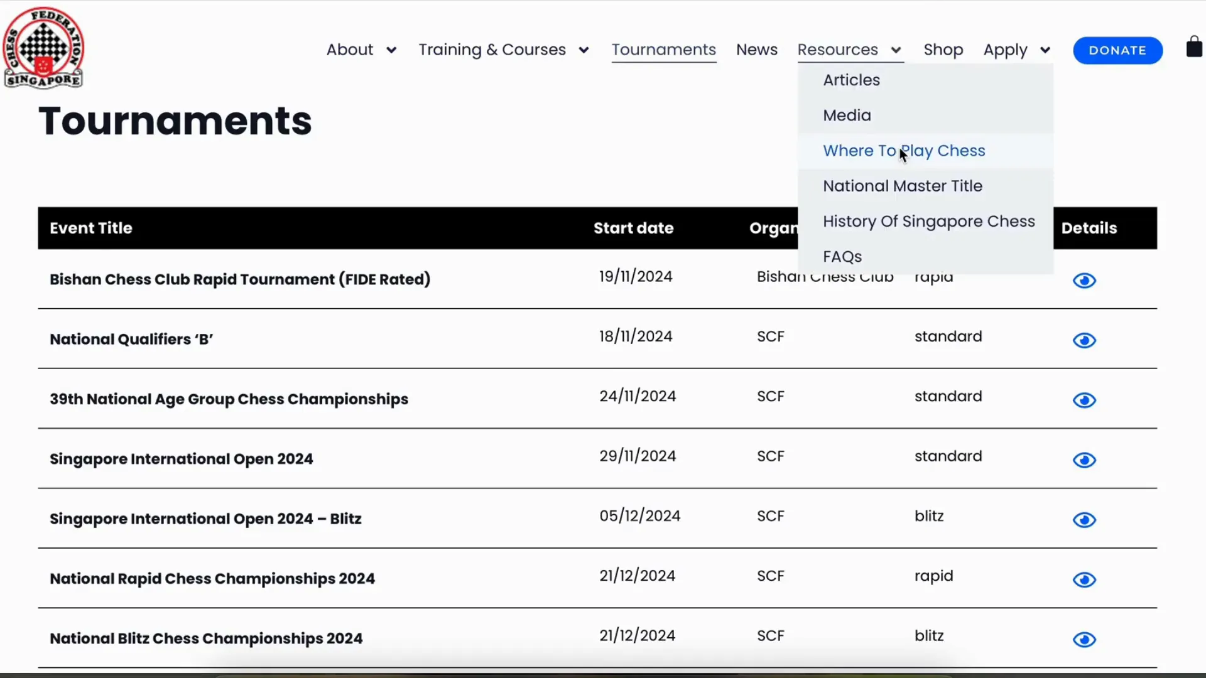
Task: Click the eye icon for Singapore International Open 2024
Action: coord(1084,460)
